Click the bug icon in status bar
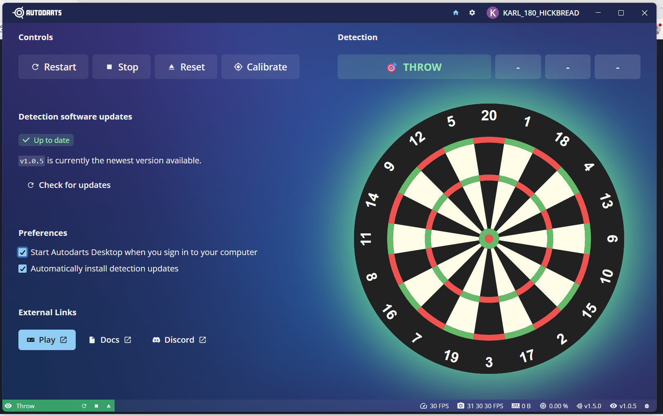This screenshot has height=416, width=663. [x=647, y=406]
